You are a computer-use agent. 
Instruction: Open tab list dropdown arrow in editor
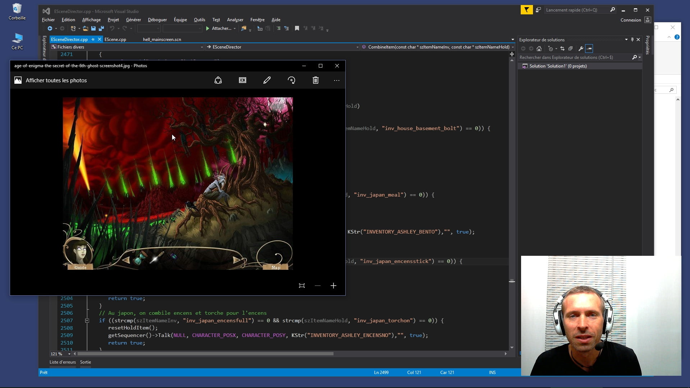[x=512, y=40]
